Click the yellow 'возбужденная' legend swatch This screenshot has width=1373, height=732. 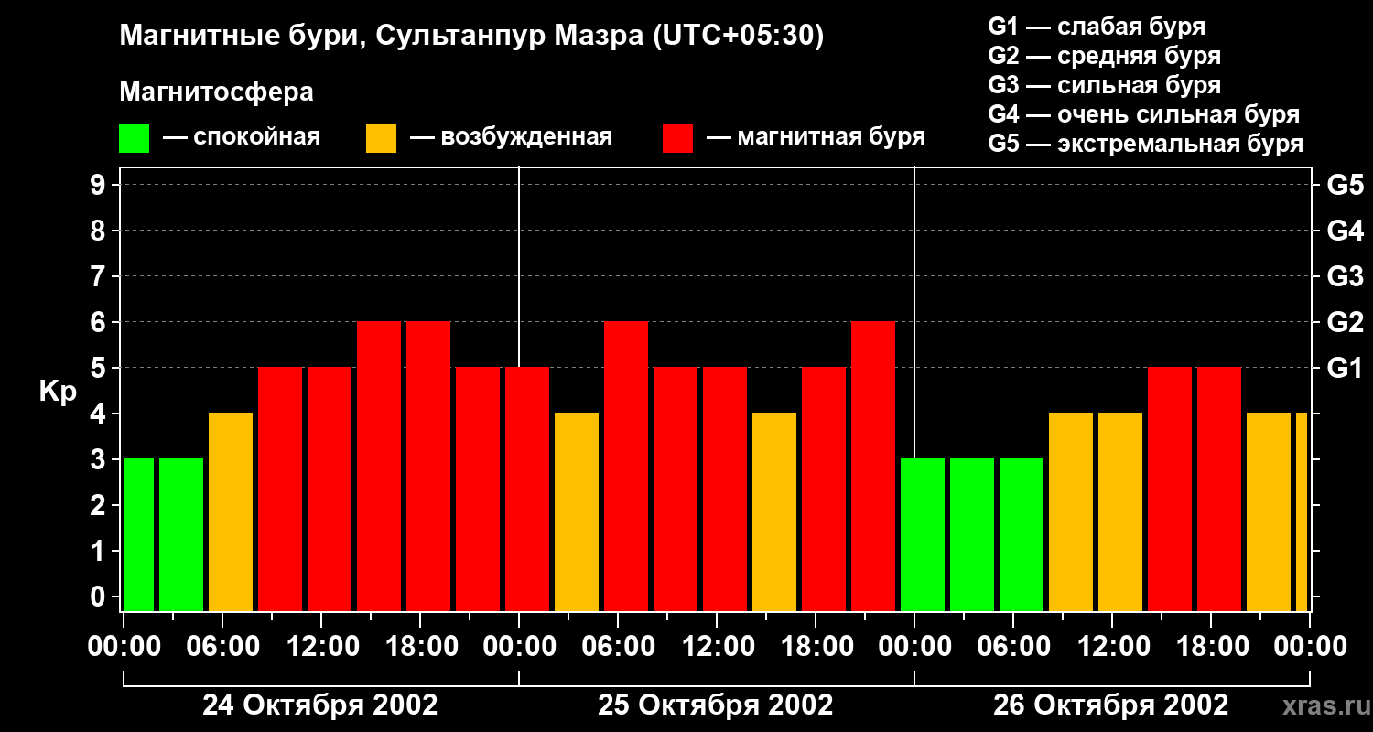[381, 138]
